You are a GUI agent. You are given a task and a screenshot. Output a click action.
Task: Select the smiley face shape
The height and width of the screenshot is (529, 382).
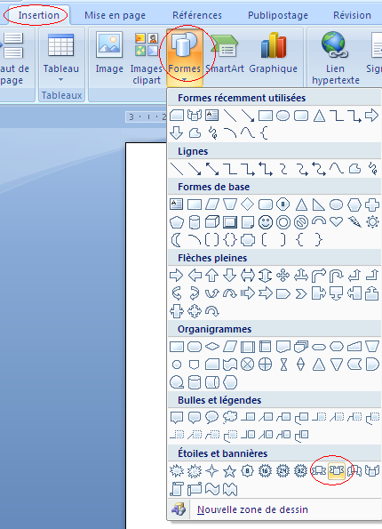266,222
